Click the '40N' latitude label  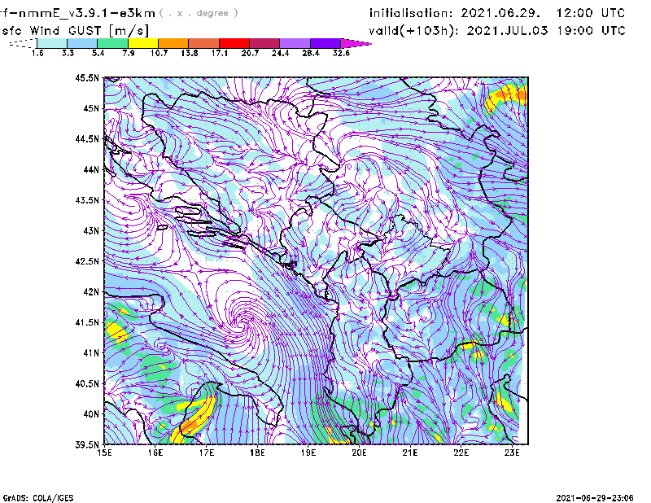(91, 413)
